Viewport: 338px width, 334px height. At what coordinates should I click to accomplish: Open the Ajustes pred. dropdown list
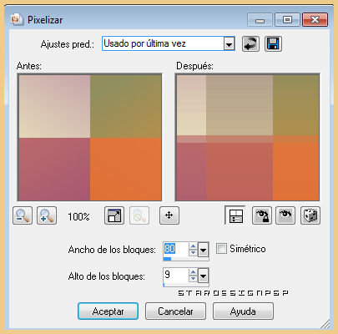[230, 44]
